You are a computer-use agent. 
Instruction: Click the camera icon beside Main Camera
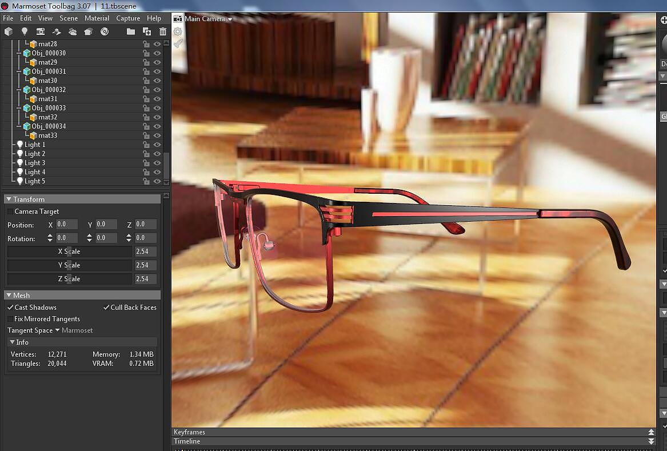pos(178,19)
